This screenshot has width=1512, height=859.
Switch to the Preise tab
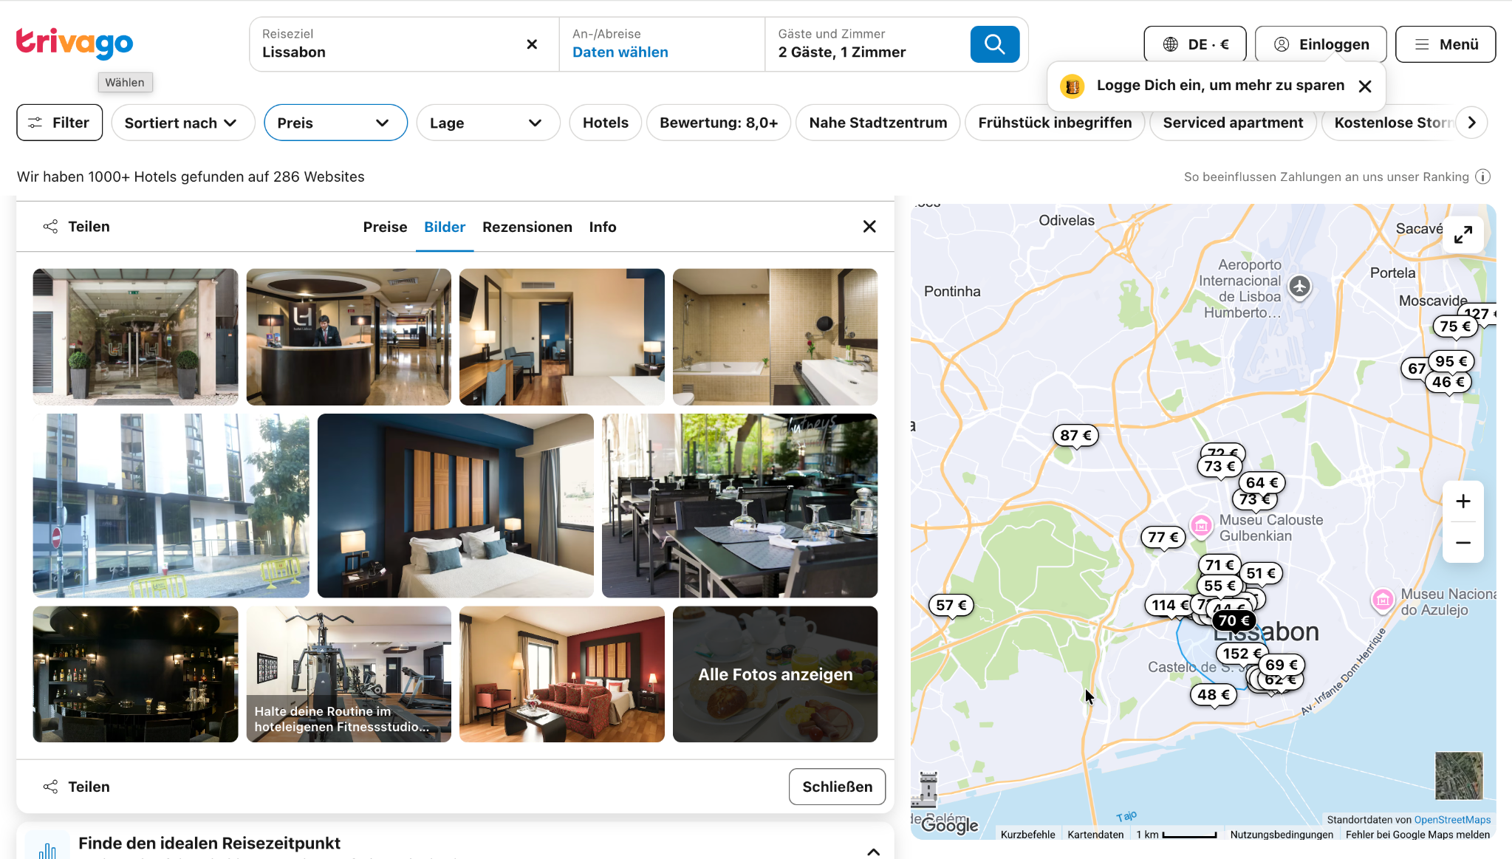(385, 227)
